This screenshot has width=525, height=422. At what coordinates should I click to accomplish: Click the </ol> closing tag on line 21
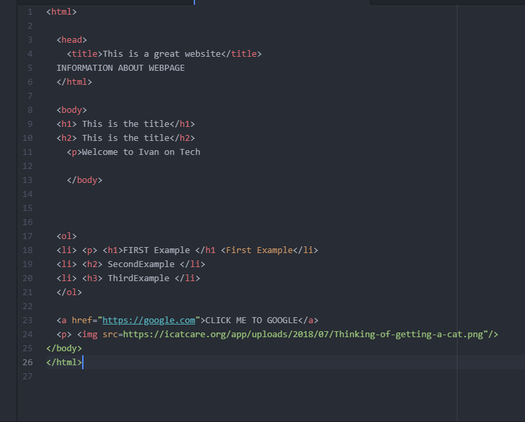click(x=69, y=292)
